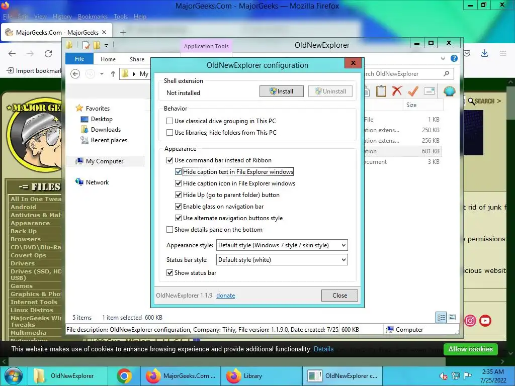Image resolution: width=515 pixels, height=386 pixels.
Task: Uncheck Hide caption icon in File Explorer
Action: (178, 183)
